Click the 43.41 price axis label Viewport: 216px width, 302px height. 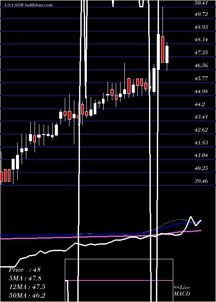coord(201,117)
